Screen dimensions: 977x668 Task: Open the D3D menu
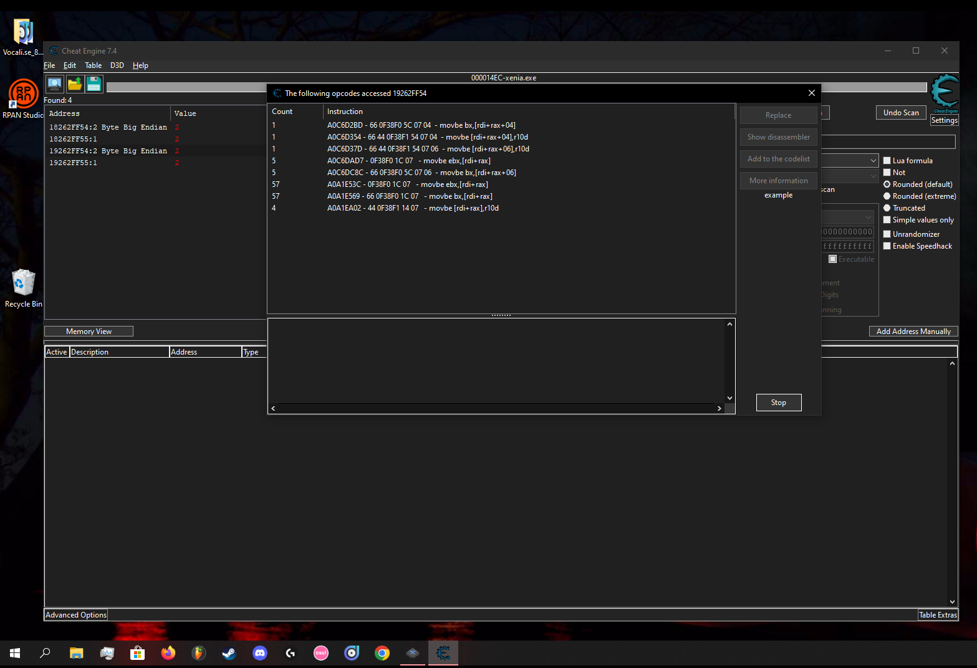(117, 65)
